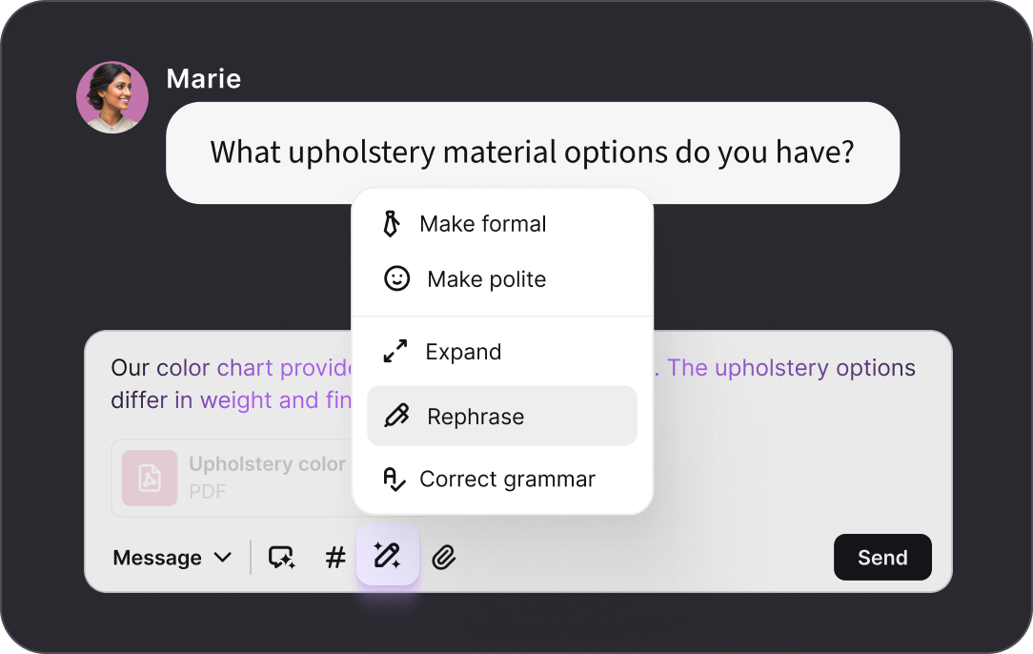Open the Message type dropdown
Screen dimensions: 1033x654
172,557
